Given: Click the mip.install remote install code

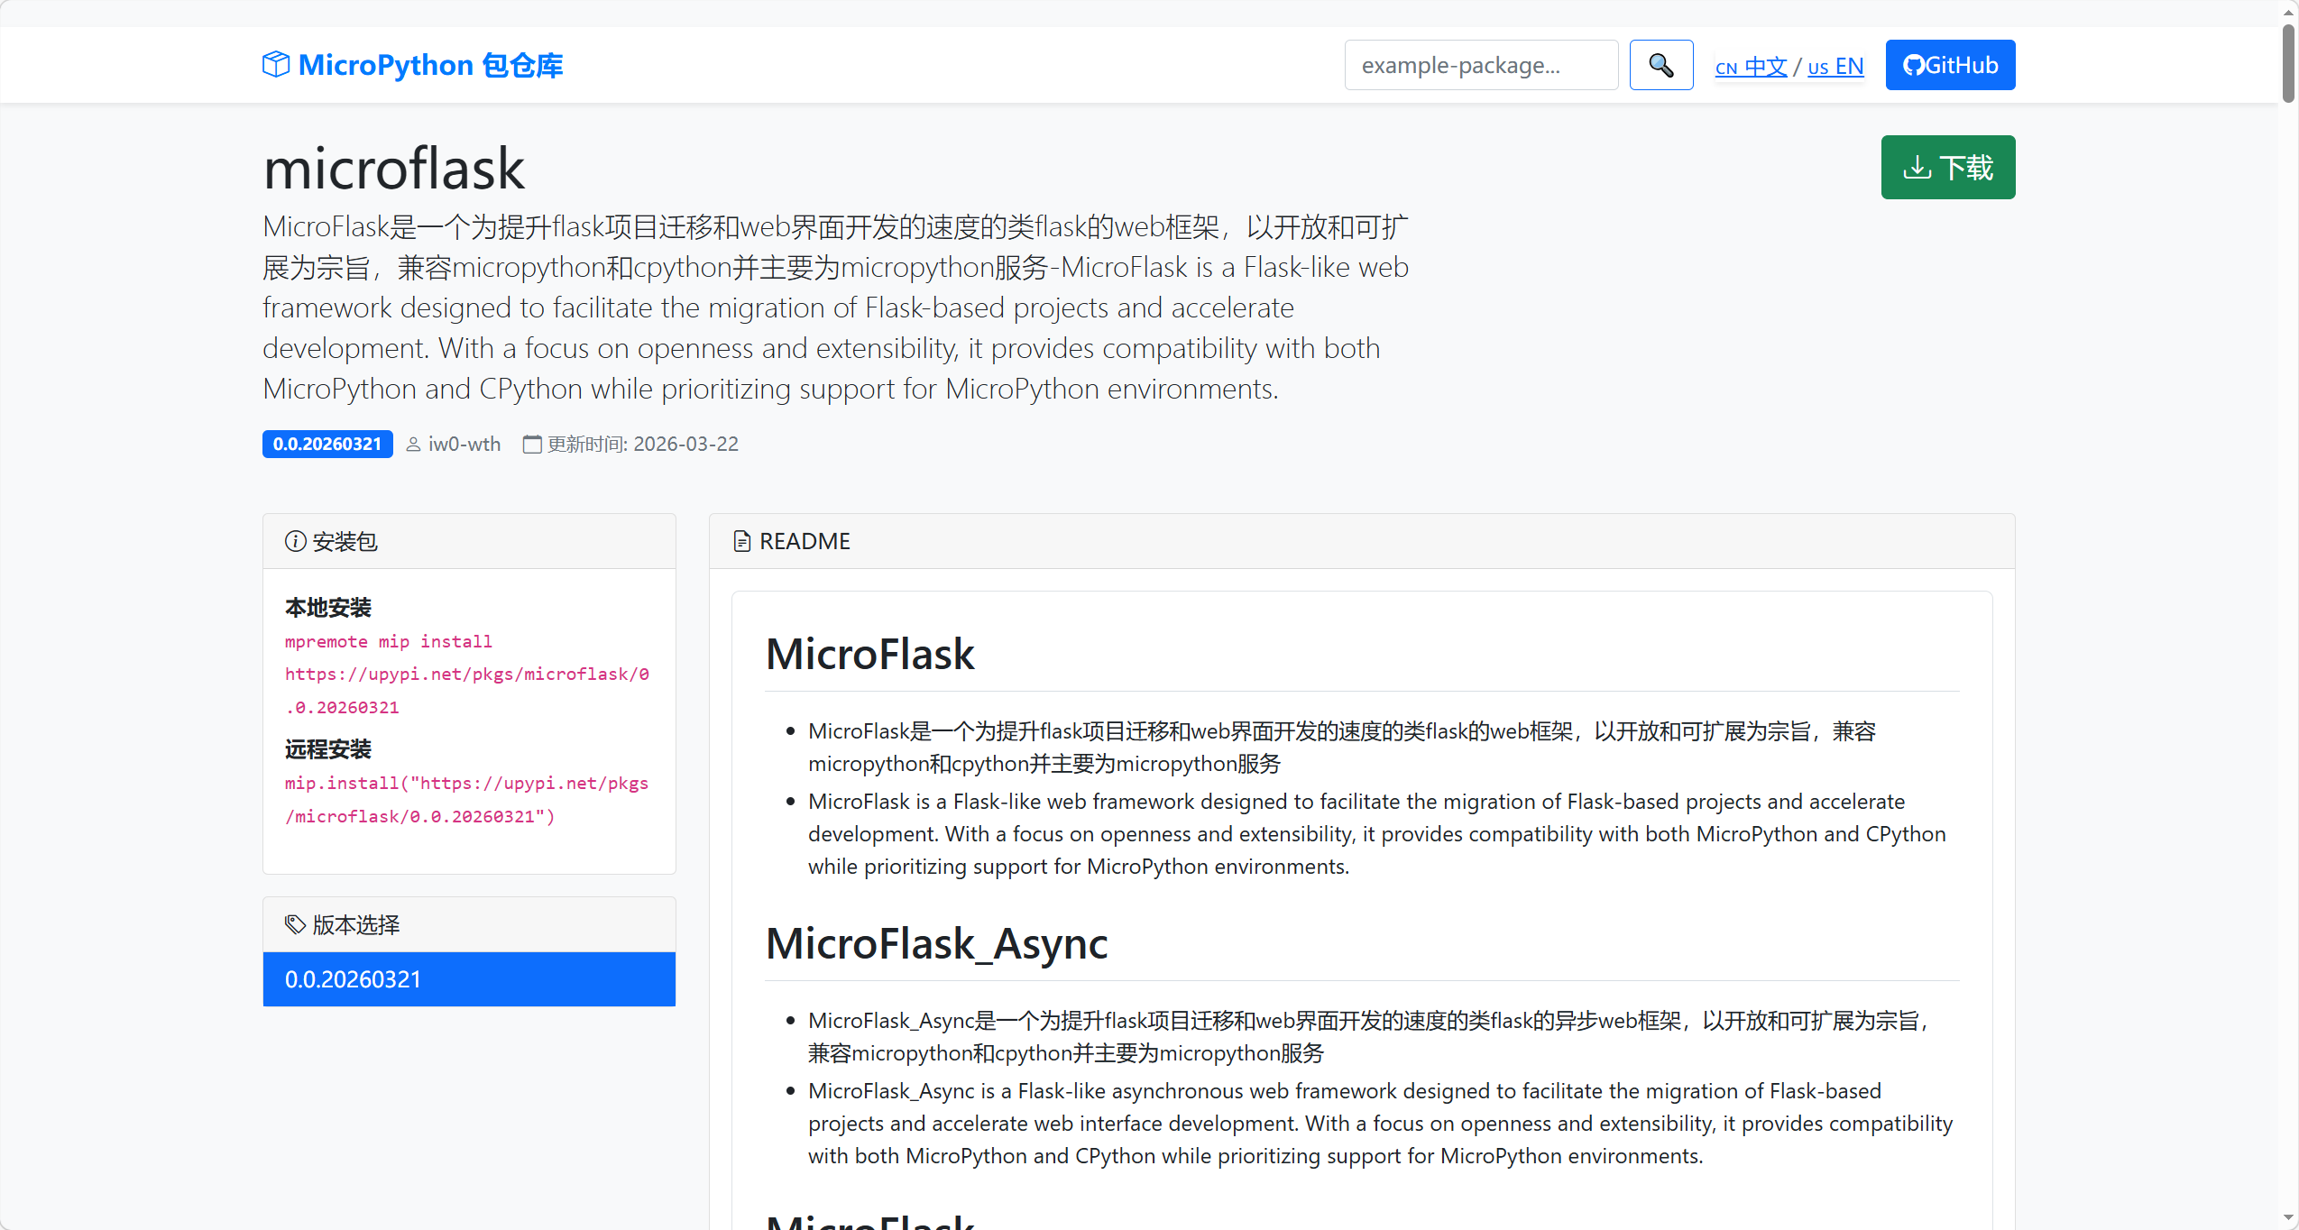Looking at the screenshot, I should (466, 800).
